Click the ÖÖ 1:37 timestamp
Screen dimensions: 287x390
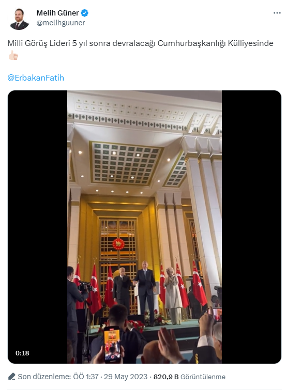pyautogui.click(x=86, y=377)
